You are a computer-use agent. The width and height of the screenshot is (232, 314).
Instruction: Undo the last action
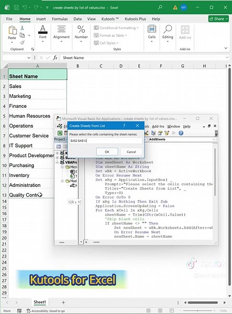[x=25, y=7]
